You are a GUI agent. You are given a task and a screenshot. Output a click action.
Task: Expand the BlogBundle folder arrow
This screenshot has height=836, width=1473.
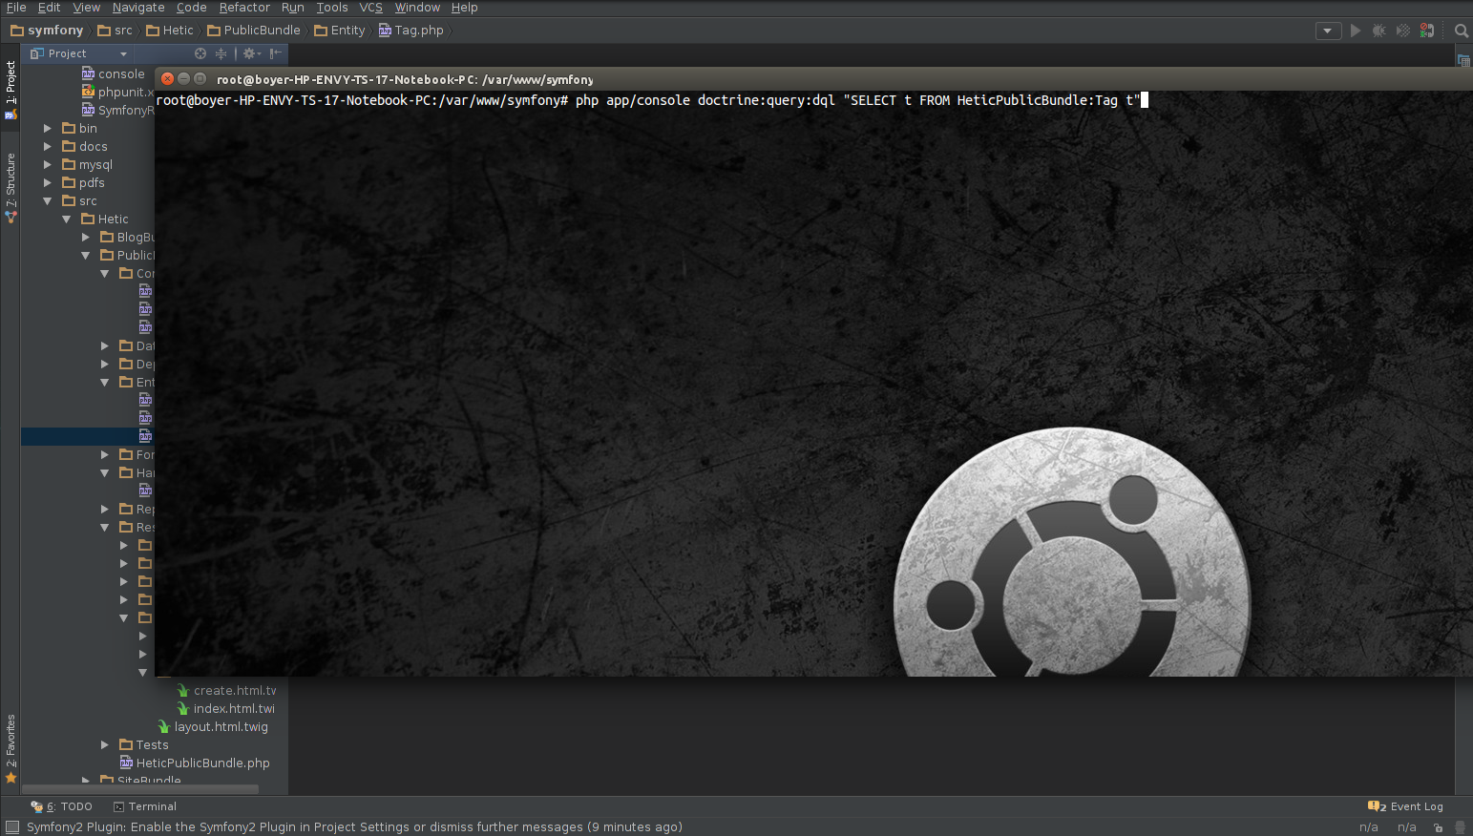pyautogui.click(x=86, y=237)
